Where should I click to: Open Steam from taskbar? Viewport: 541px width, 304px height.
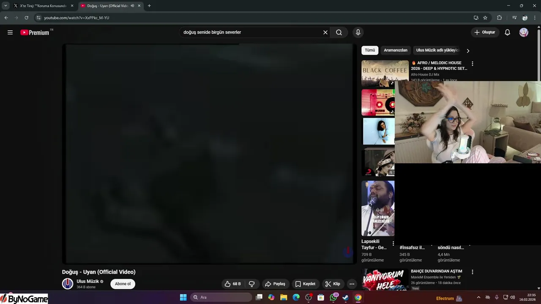pos(346,298)
